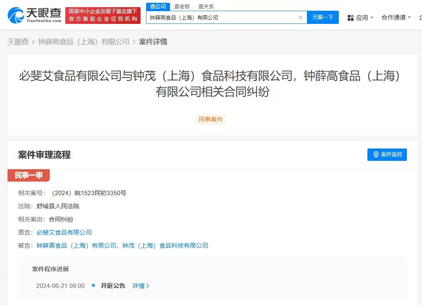
Task: Open plaintiff link 必斐艾食品有限公司
Action: point(64,232)
